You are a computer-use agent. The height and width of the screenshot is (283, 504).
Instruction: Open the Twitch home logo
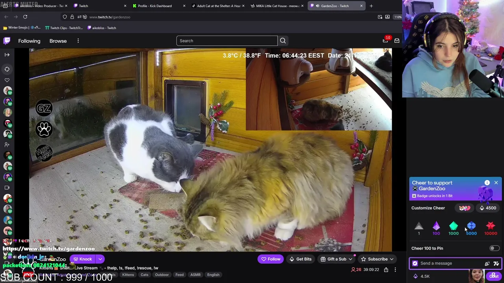tap(7, 40)
